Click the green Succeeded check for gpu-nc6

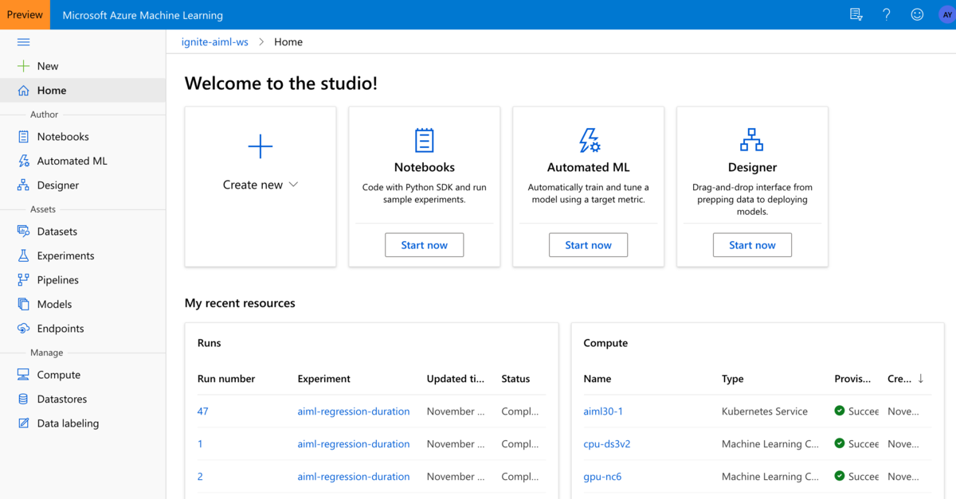coord(839,477)
